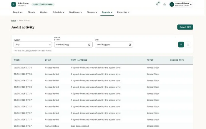Click the What Happened column header
Image resolution: width=206 pixels, height=129 pixels.
[x=79, y=60]
